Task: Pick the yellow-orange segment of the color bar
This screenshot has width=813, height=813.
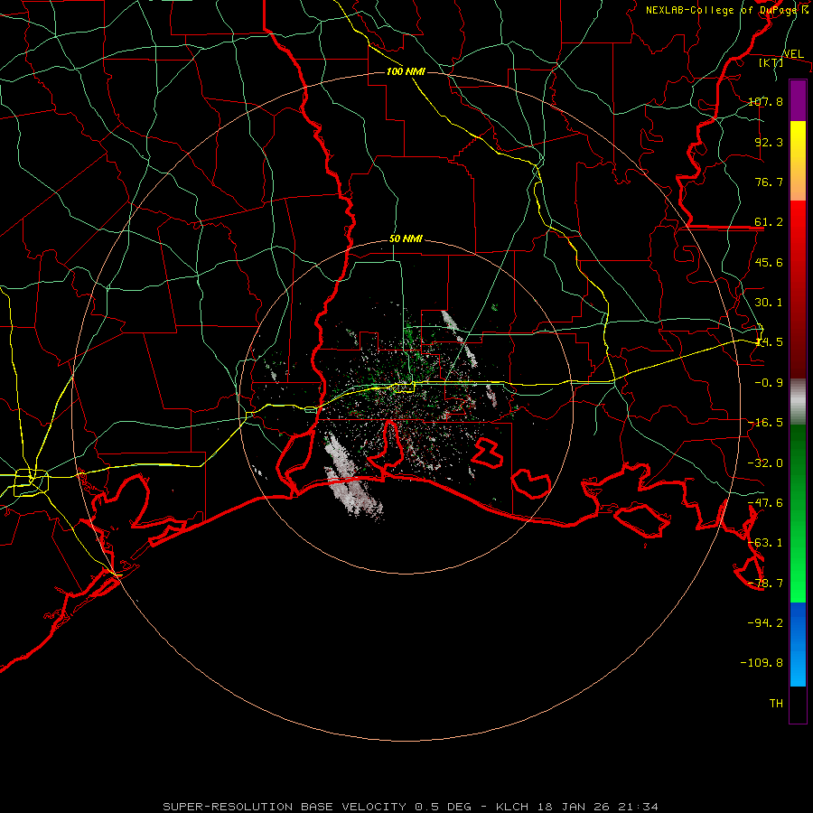Action: click(798, 161)
